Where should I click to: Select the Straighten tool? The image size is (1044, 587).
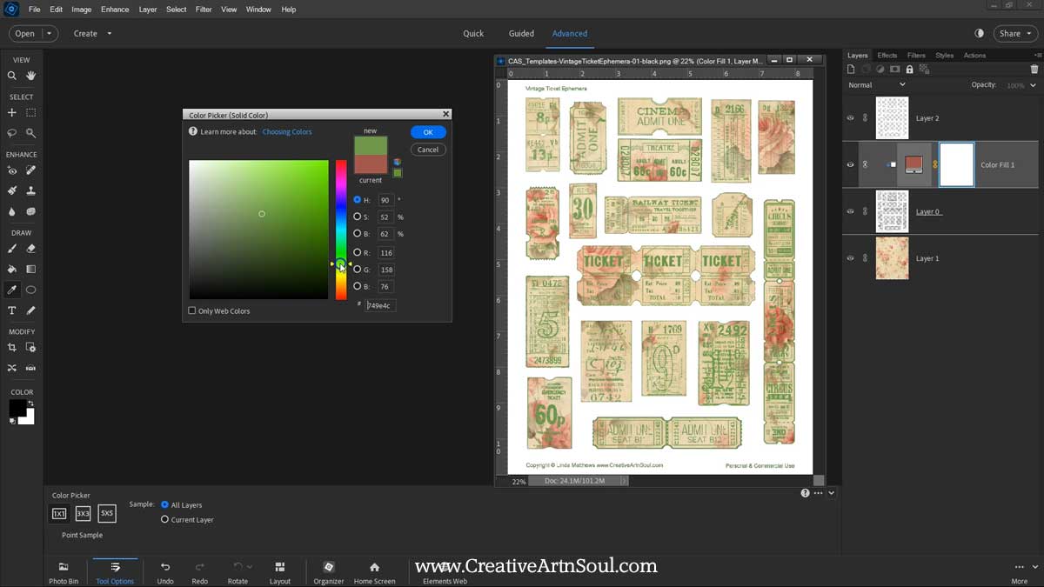pos(31,368)
